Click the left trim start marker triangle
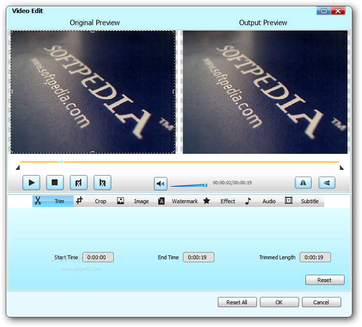 point(18,167)
